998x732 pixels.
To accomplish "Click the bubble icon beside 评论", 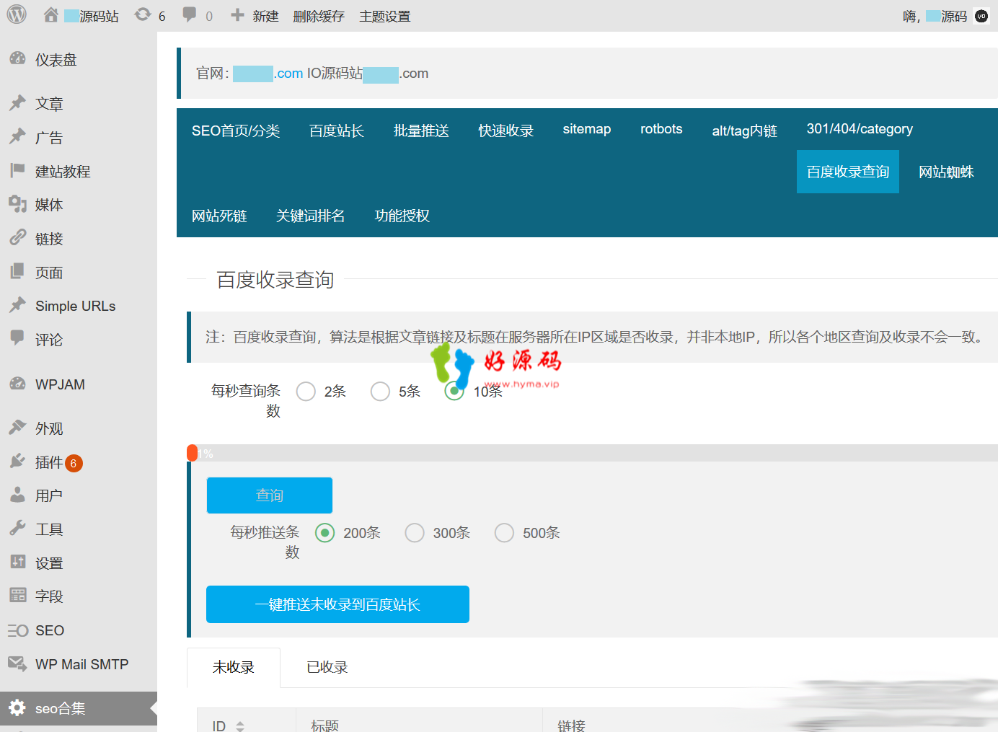I will [x=17, y=338].
